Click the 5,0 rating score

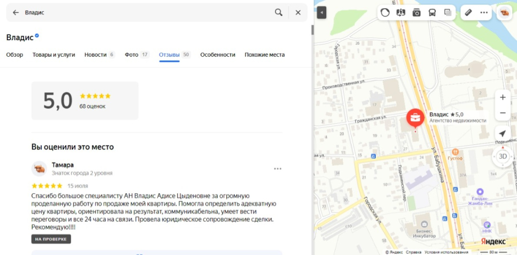58,101
